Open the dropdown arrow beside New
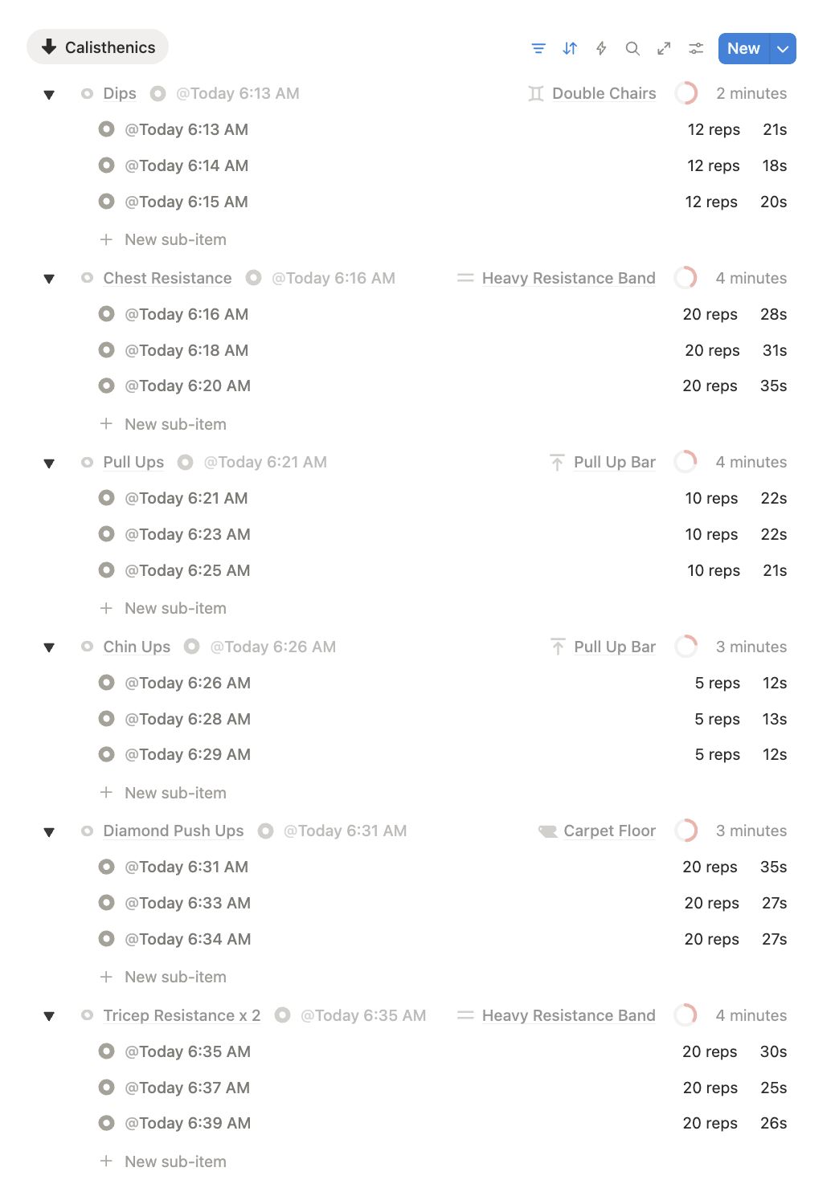The height and width of the screenshot is (1192, 839). (x=783, y=49)
